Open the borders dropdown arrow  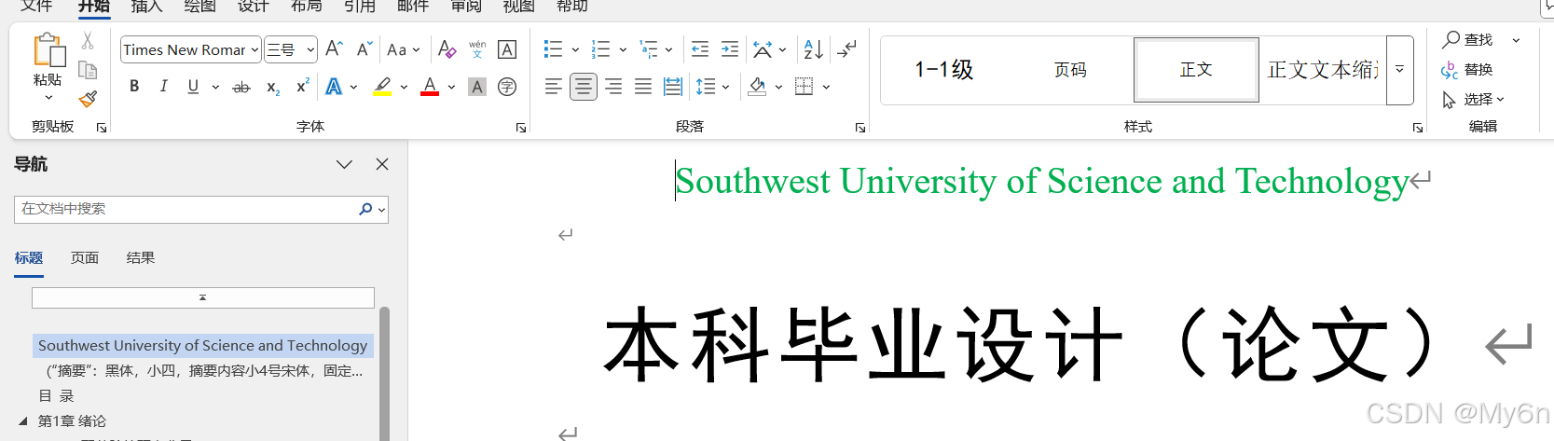tap(826, 87)
